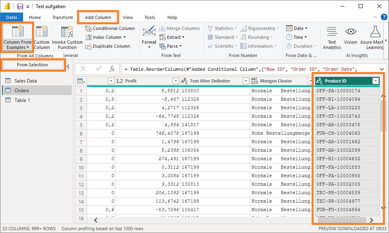Open the Duration menu
Viewport: 389px width, 233px height.
click(x=301, y=46)
